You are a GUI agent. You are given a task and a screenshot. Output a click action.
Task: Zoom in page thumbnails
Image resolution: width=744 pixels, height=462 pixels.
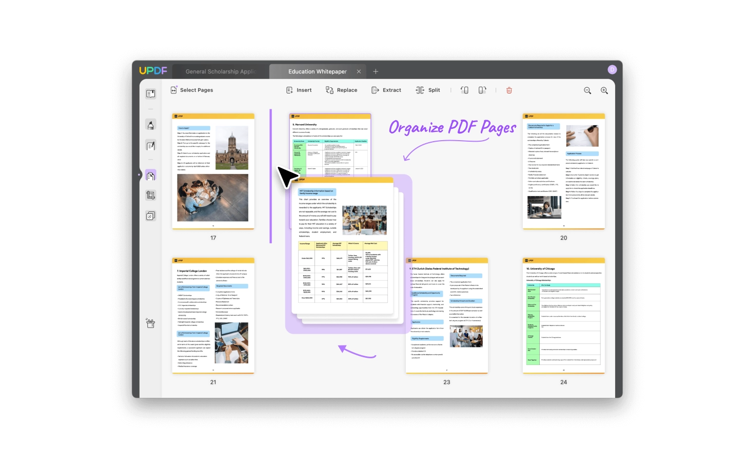point(604,90)
